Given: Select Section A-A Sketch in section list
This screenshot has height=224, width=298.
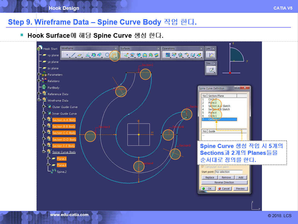Looking at the screenshot, I should pyautogui.click(x=219, y=106).
